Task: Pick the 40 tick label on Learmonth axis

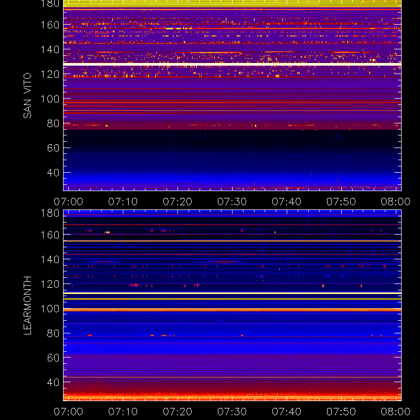Action: (x=53, y=382)
